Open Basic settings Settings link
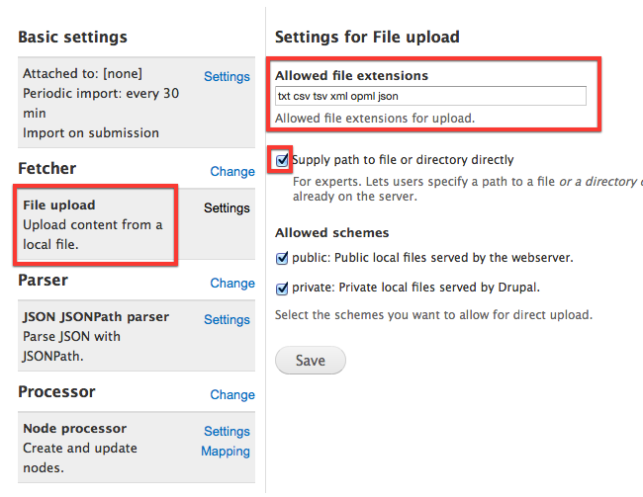This screenshot has height=497, width=643. pos(227,76)
